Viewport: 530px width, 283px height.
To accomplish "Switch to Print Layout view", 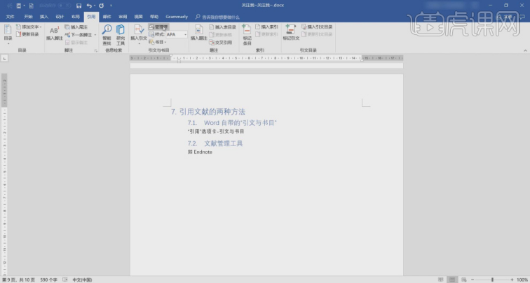I will click(x=452, y=280).
